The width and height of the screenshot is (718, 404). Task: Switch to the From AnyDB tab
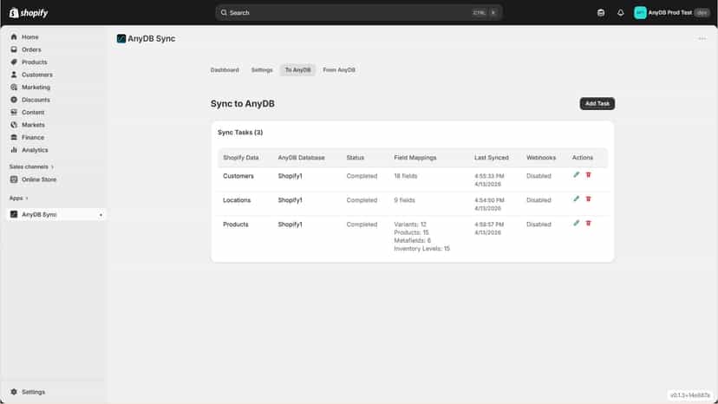[339, 70]
